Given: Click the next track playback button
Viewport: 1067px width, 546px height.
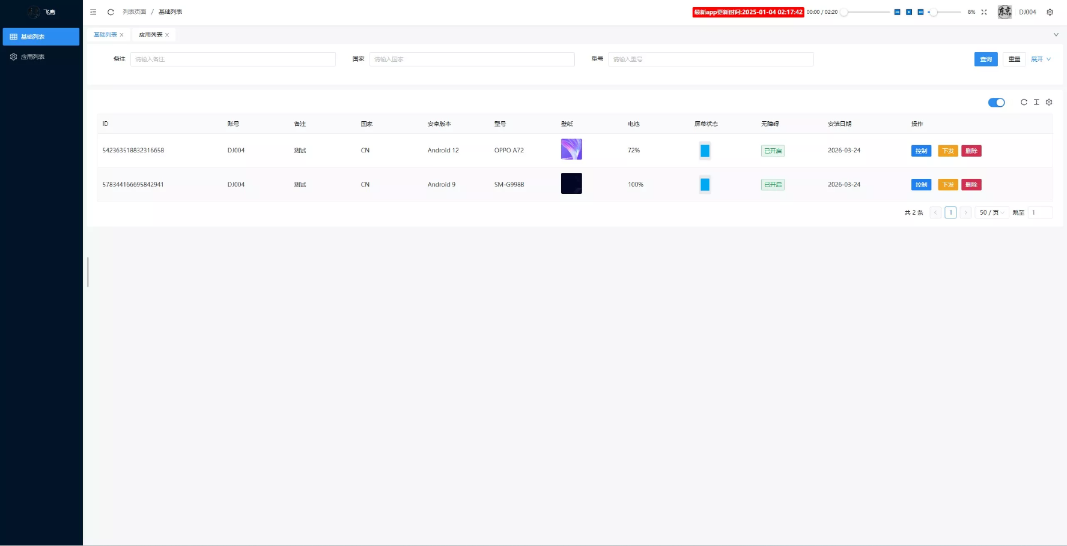Looking at the screenshot, I should (920, 12).
